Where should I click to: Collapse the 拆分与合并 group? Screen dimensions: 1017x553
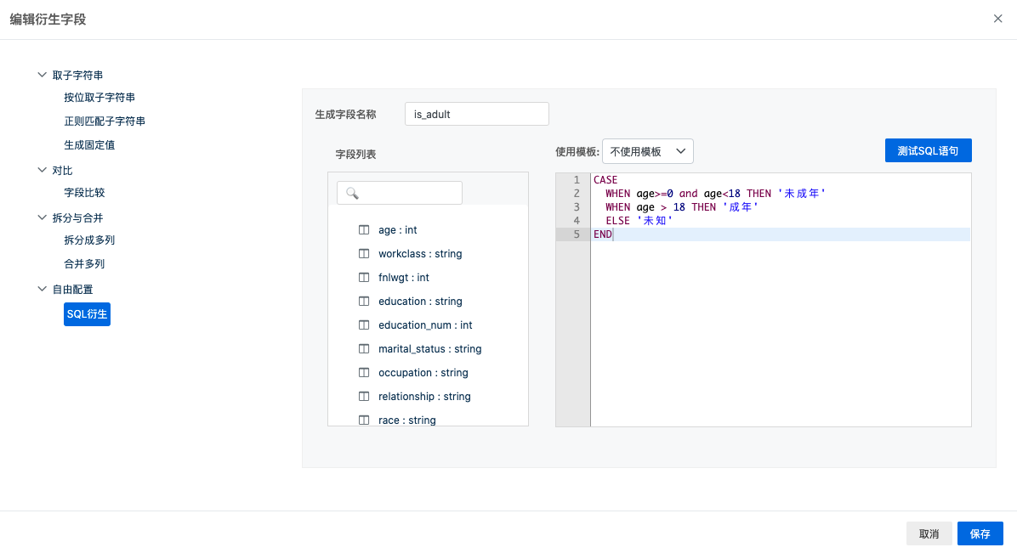[x=43, y=217]
